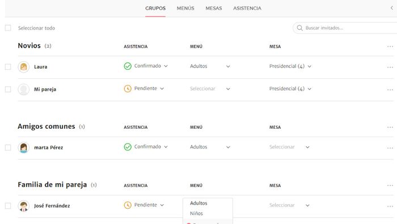Open José Fernández's table Seleccionar dropdown
The image size is (397, 224).
tap(289, 205)
